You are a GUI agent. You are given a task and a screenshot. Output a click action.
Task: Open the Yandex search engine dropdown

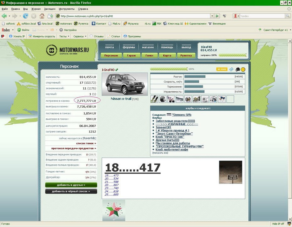236,16
